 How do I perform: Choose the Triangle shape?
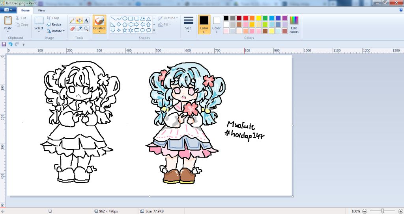[x=149, y=18]
